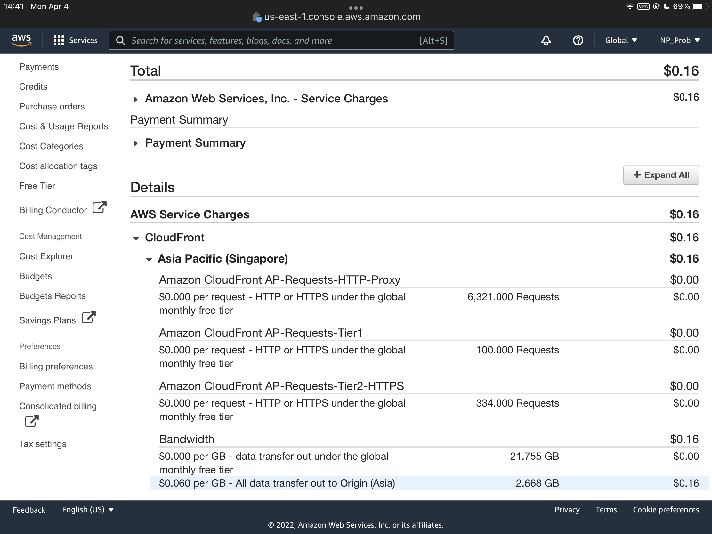Collapse Asia Pacific (Singapore) section
Screen dimensions: 712x534
click(x=149, y=259)
